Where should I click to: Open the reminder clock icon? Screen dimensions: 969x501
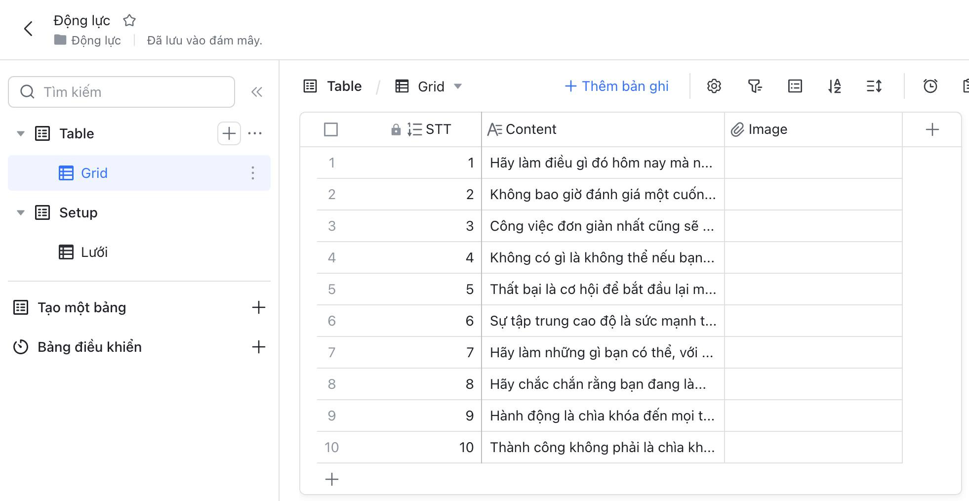[x=930, y=86]
